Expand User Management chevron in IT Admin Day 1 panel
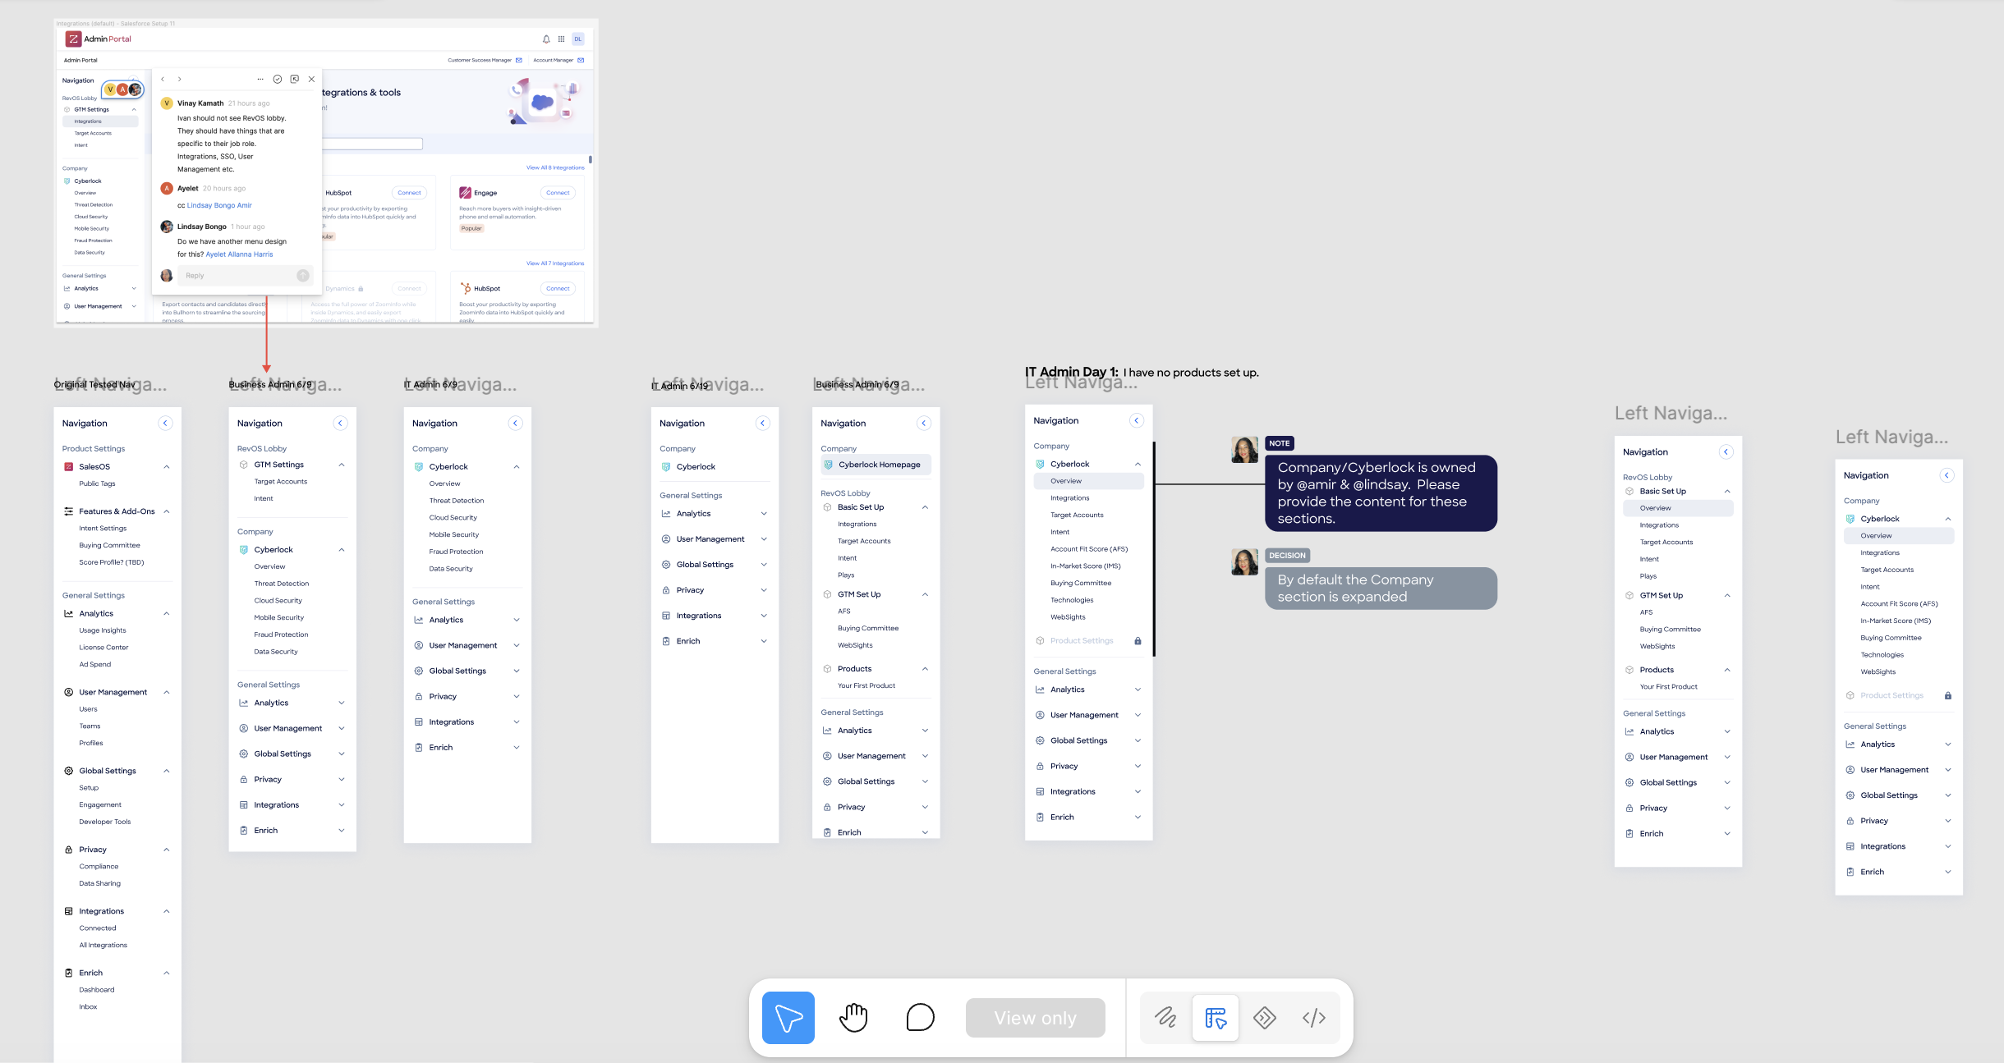2004x1063 pixels. pos(1138,716)
